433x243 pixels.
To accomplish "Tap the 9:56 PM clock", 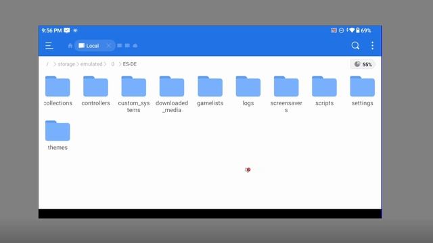I will pos(51,30).
